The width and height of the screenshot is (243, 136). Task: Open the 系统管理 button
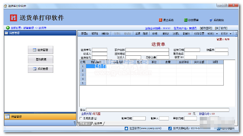pyautogui.click(x=40, y=69)
